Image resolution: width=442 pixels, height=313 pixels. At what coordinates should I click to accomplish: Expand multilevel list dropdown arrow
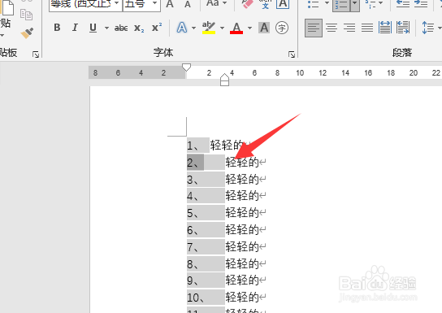381,3
